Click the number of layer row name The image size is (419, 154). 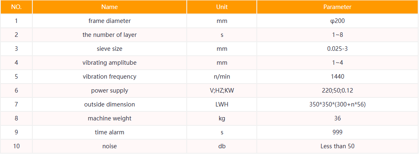coord(109,35)
